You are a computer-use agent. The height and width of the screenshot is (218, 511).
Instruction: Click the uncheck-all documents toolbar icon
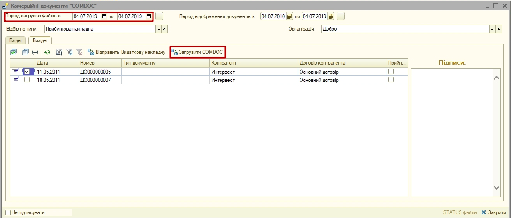[x=26, y=52]
